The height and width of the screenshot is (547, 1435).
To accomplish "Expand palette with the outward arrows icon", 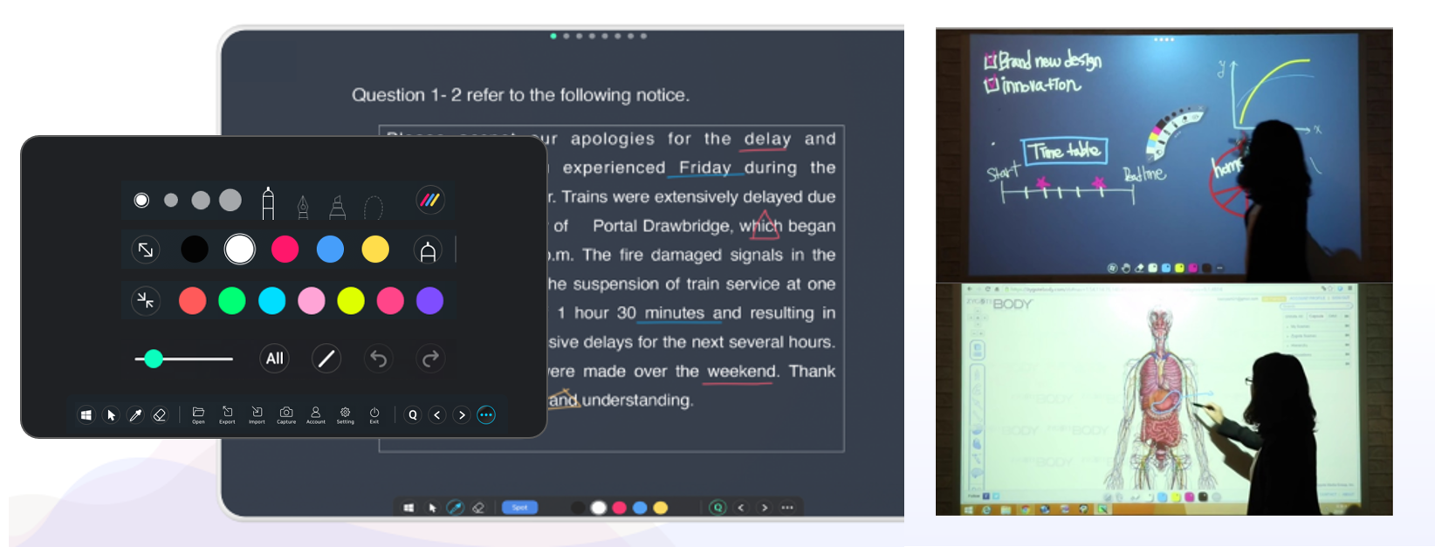I will (x=146, y=250).
